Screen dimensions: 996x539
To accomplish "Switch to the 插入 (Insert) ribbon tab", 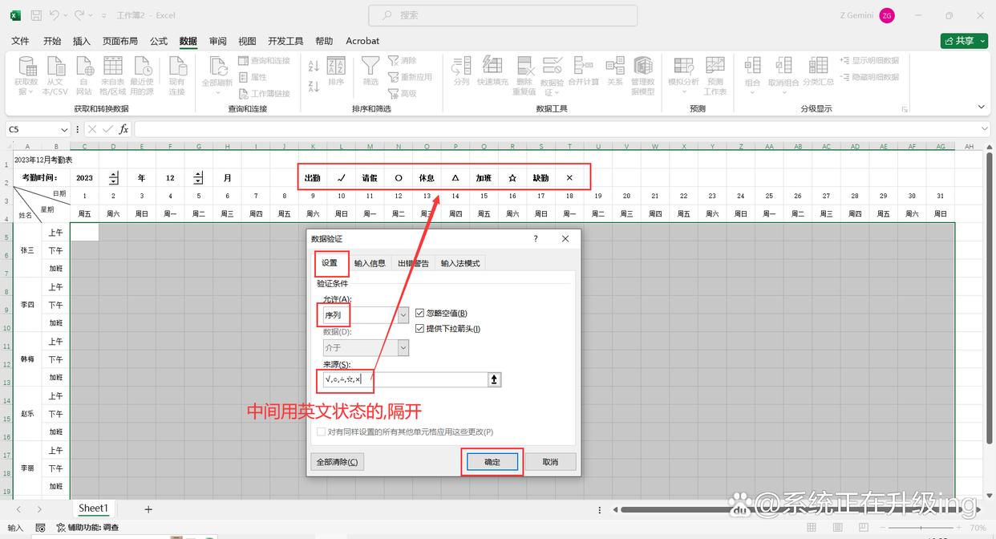I will pyautogui.click(x=82, y=41).
